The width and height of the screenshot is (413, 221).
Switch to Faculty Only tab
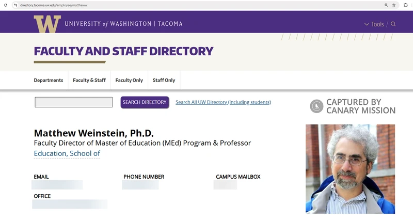pyautogui.click(x=129, y=80)
